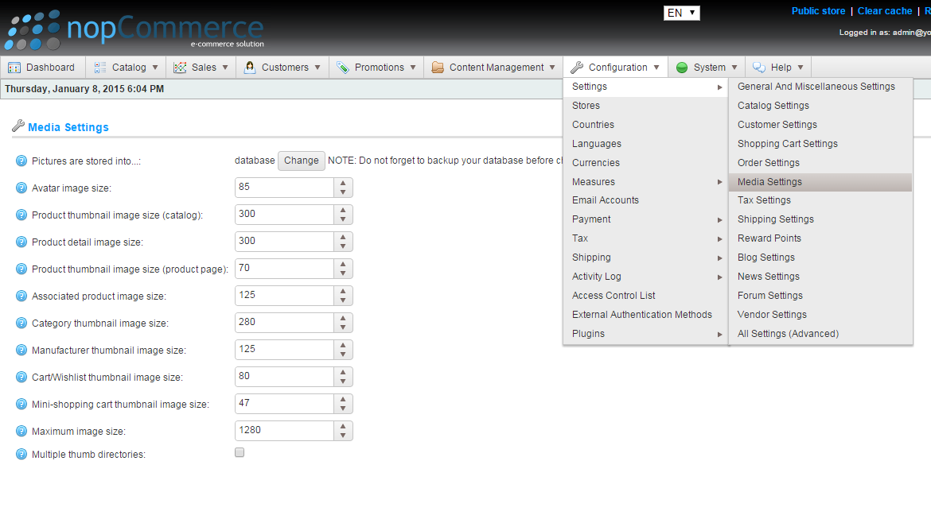Click help icon for Product detail image size
Screen dimensions: 931x523
pos(21,242)
